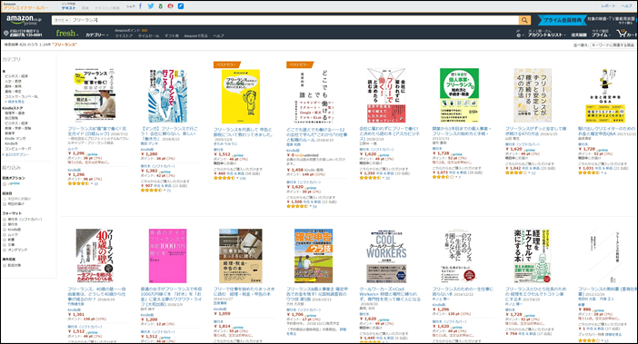
Task: Share via Facebook icon in associate toolbar
Action: pos(140,6)
